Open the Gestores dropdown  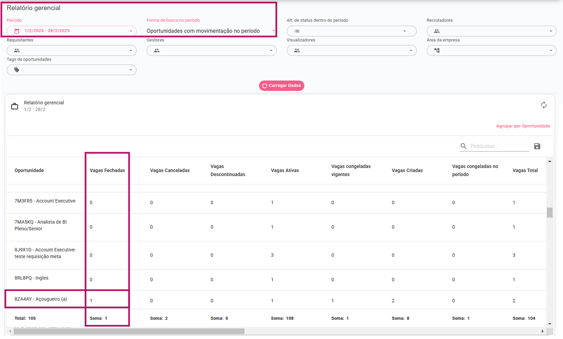click(271, 51)
